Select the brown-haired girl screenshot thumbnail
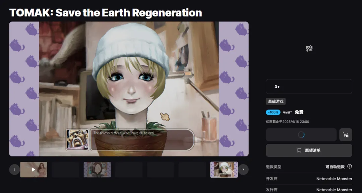 tap(97, 170)
